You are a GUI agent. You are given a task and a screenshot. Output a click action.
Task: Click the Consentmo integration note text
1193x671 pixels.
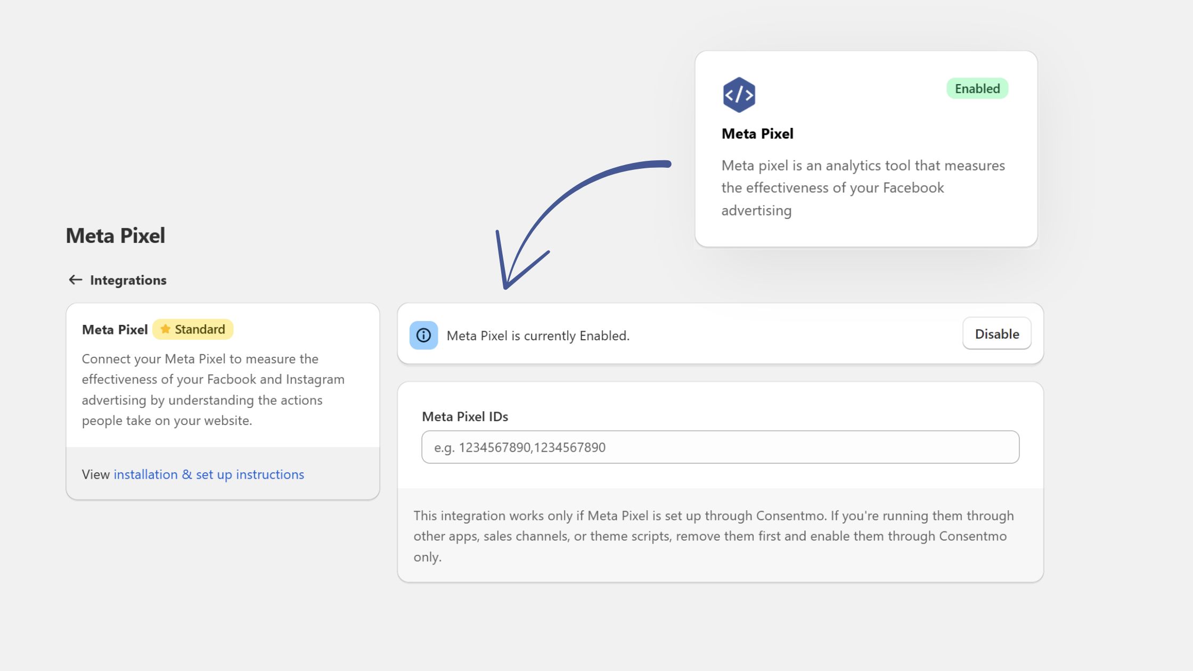coord(714,536)
